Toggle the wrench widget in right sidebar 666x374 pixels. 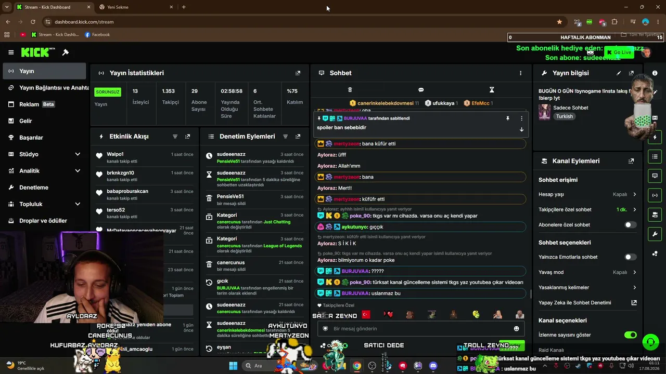[655, 234]
